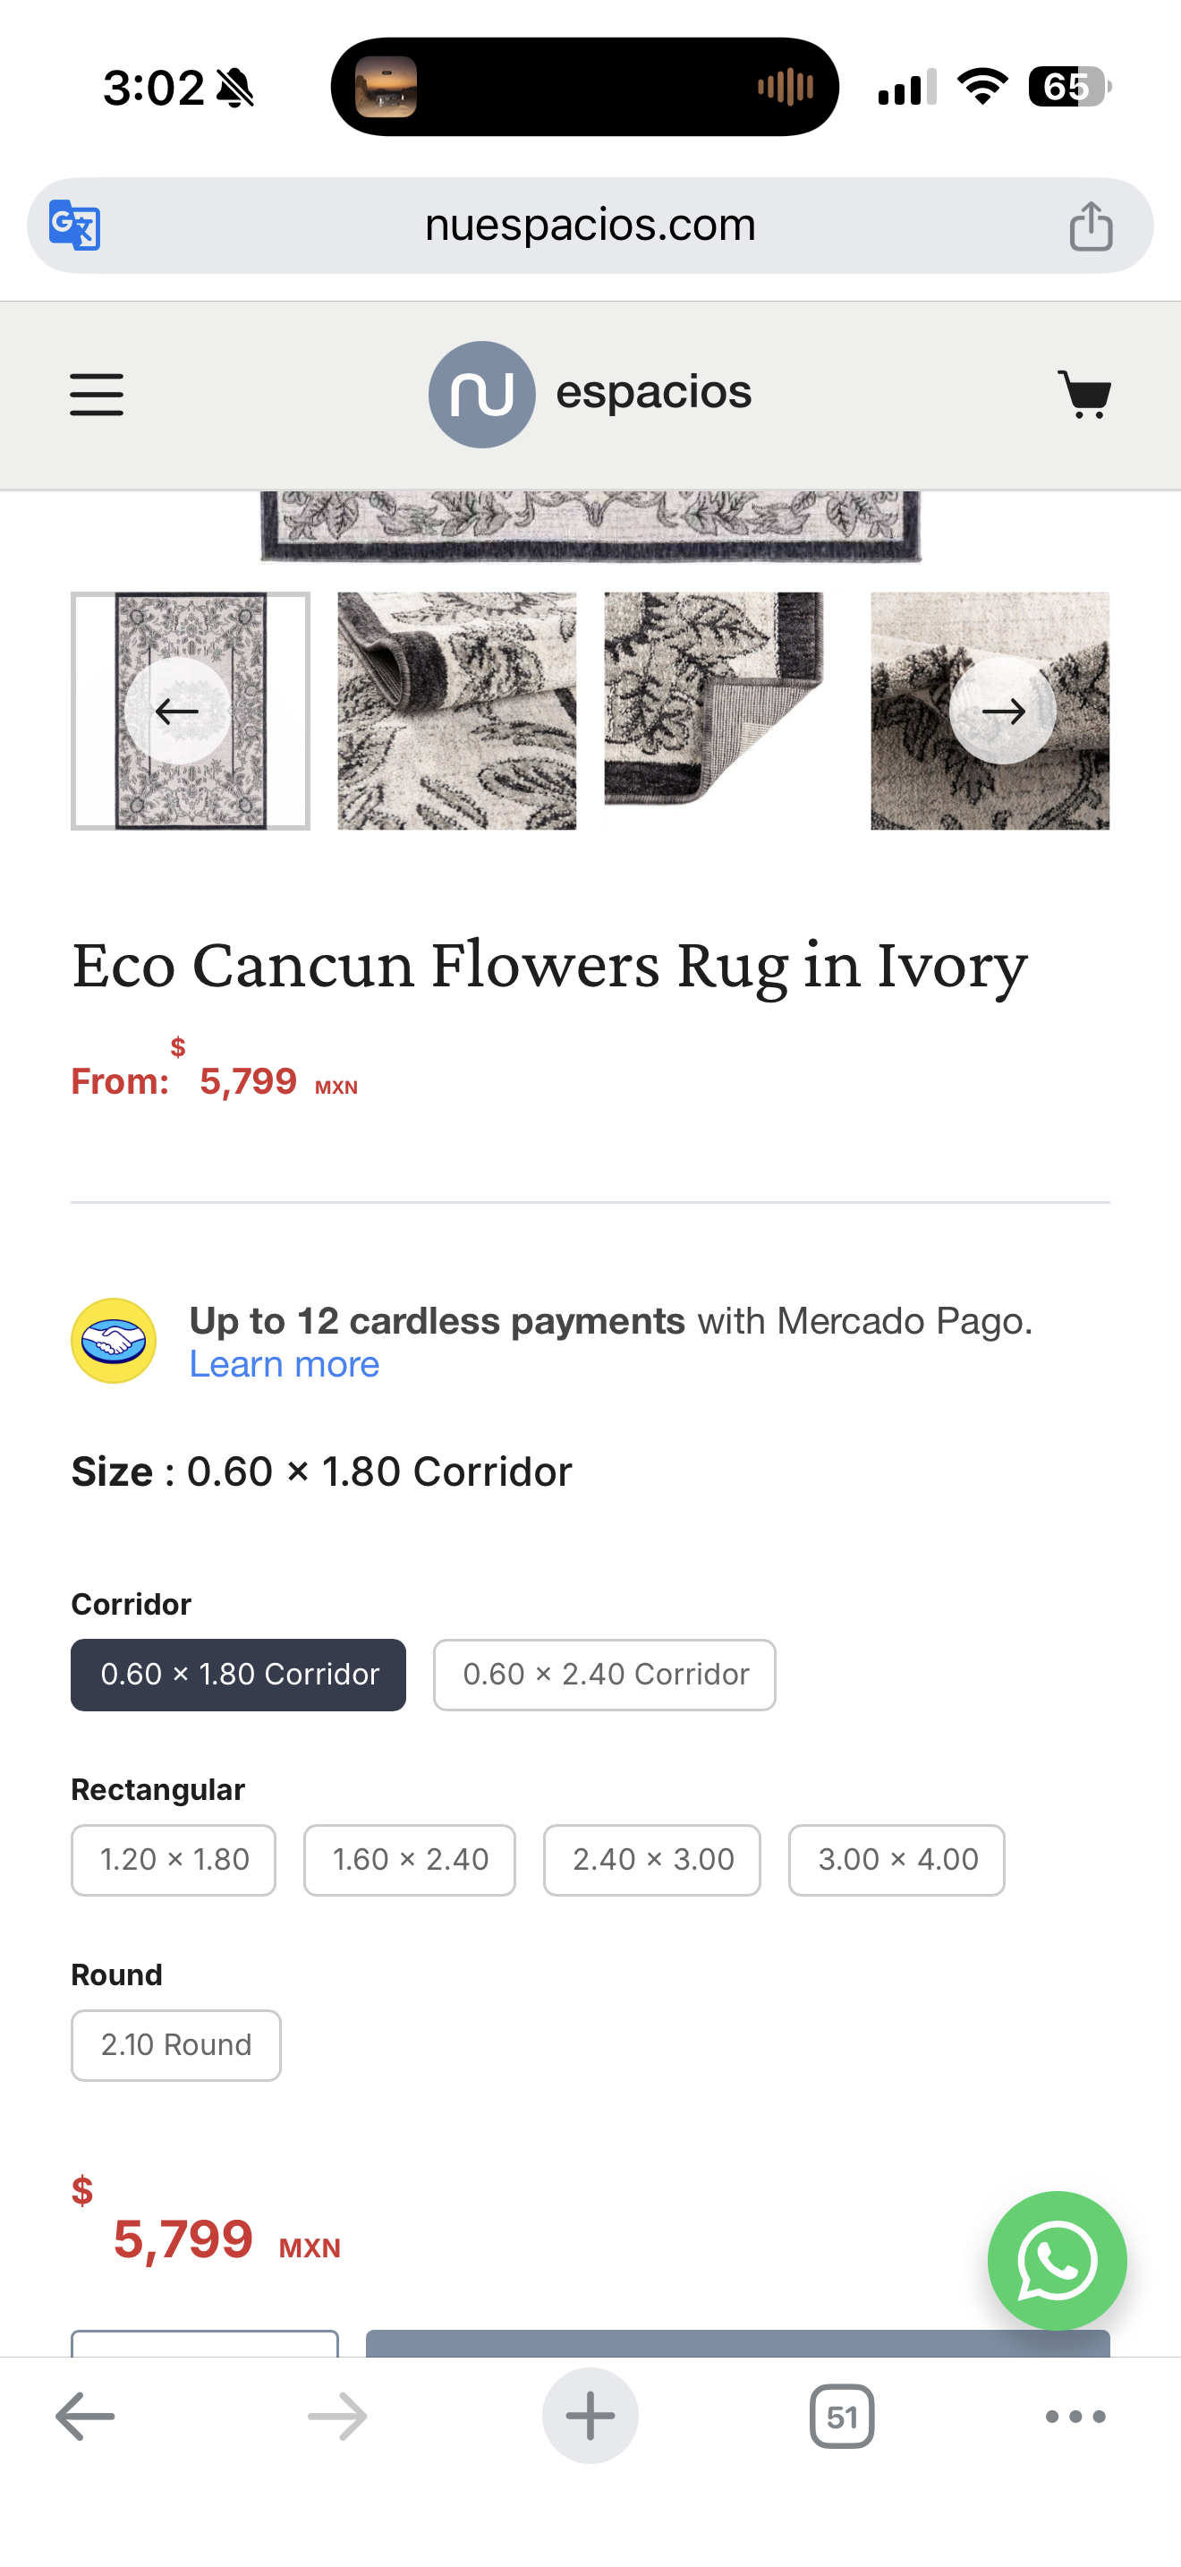
Task: Go back with browser back arrow
Action: click(x=86, y=2416)
